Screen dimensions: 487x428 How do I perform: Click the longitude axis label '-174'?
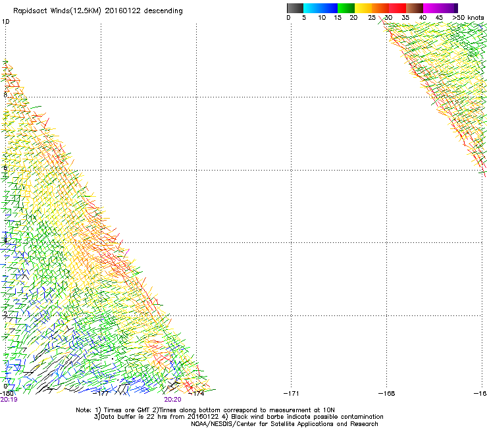(x=196, y=394)
